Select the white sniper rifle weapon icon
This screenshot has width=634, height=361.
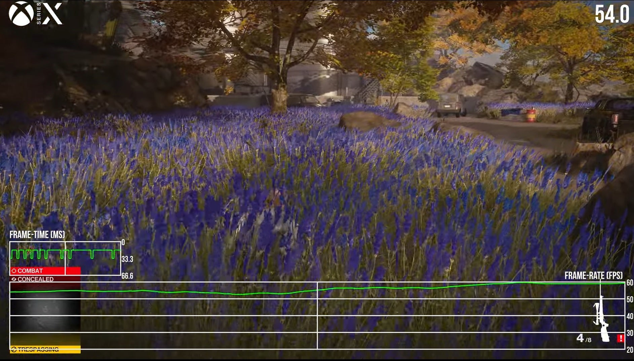pyautogui.click(x=601, y=319)
